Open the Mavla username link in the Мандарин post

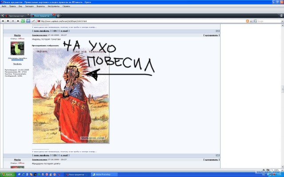point(17,160)
